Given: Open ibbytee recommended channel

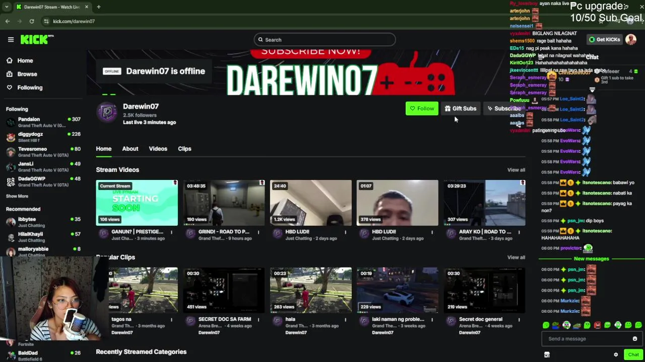Looking at the screenshot, I should [43, 222].
